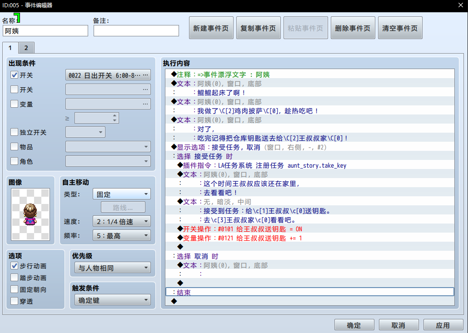Select the 选择 取消 时 branch line
This screenshot has height=333, width=468.
[x=310, y=256]
